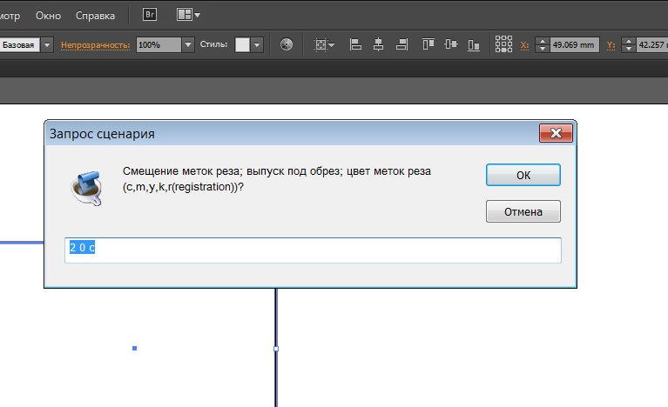Close the Запрос сценария dialog
668x407 pixels.
coord(556,133)
